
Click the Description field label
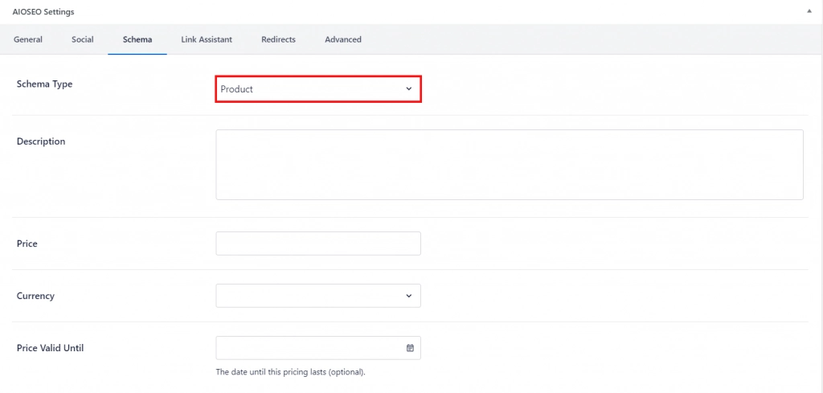point(41,141)
